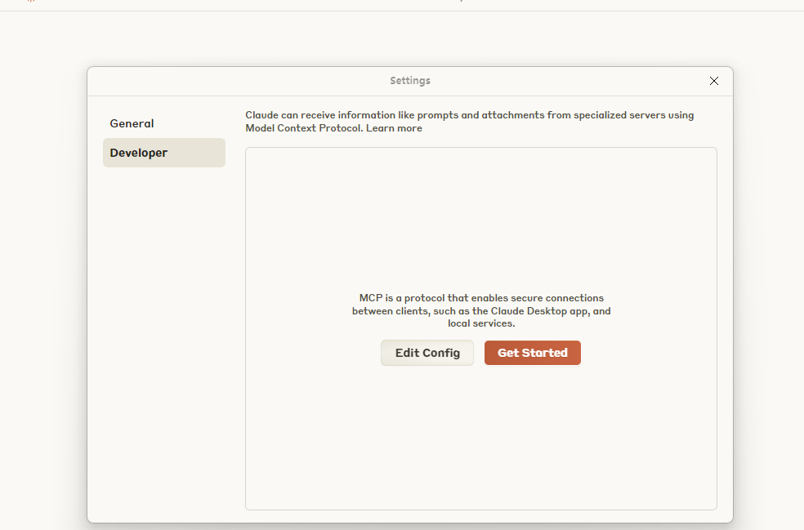Follow the Learn more link
This screenshot has width=804, height=530.
(x=394, y=128)
